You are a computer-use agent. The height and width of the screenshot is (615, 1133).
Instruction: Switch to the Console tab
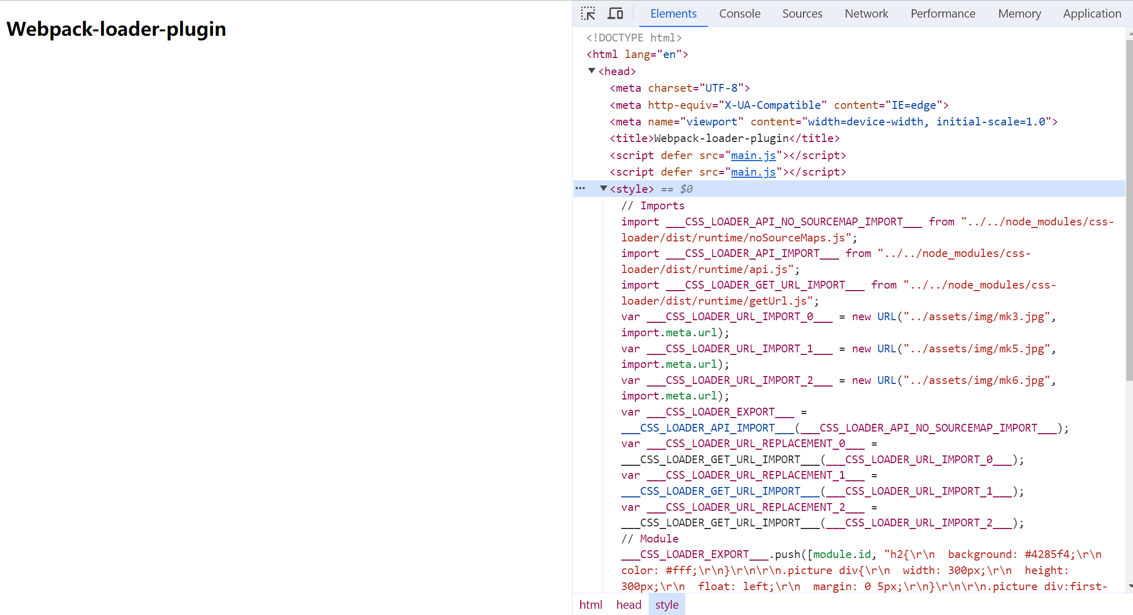point(739,13)
